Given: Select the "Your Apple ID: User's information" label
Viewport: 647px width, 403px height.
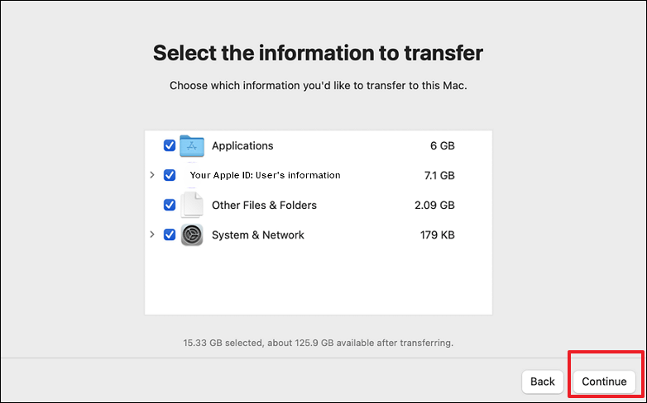Looking at the screenshot, I should click(x=265, y=175).
